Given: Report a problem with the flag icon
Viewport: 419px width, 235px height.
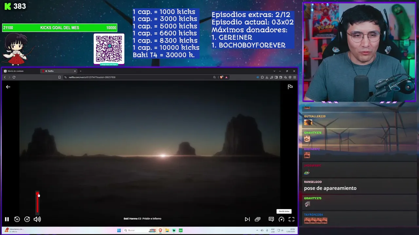Looking at the screenshot, I should 290,86.
